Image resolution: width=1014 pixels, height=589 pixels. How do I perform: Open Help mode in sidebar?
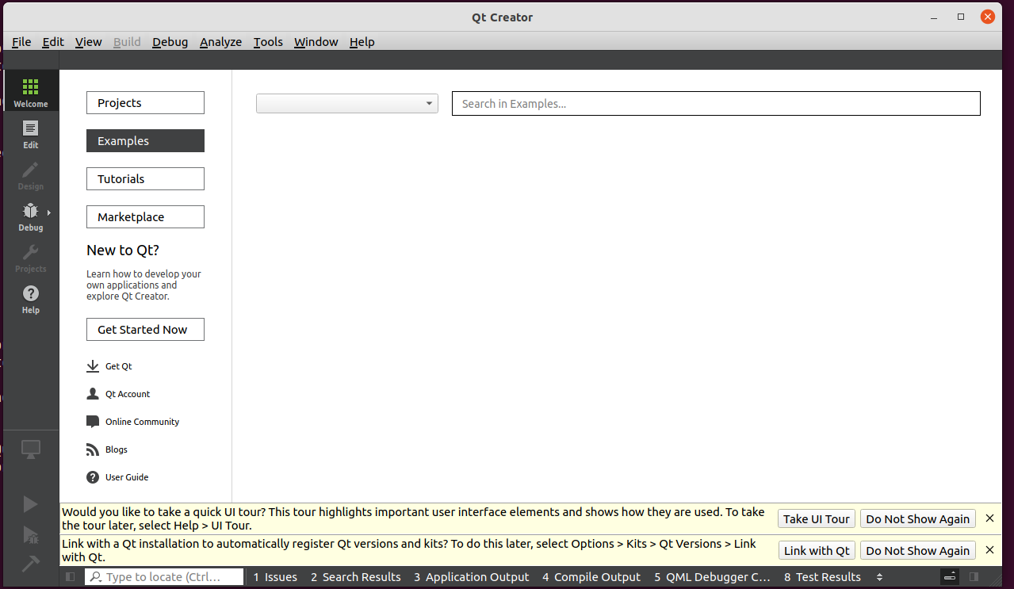pyautogui.click(x=30, y=298)
